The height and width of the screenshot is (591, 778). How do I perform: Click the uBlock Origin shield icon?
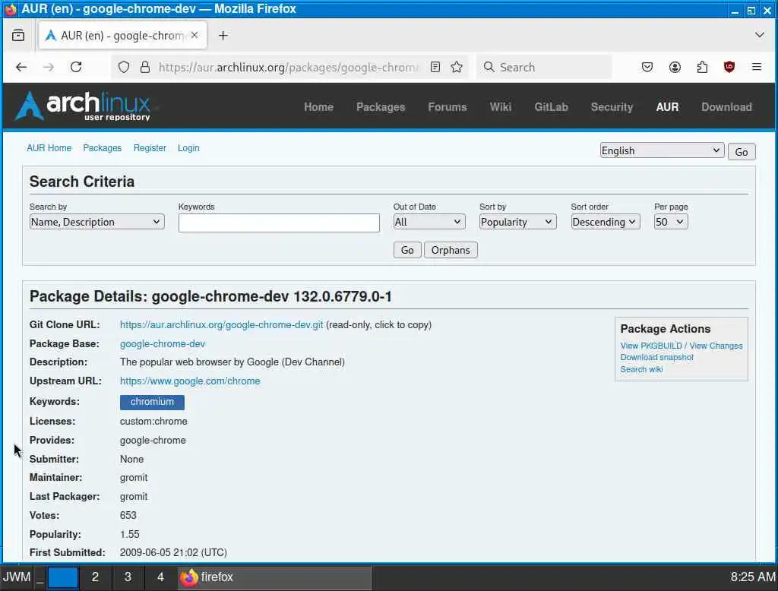729,67
